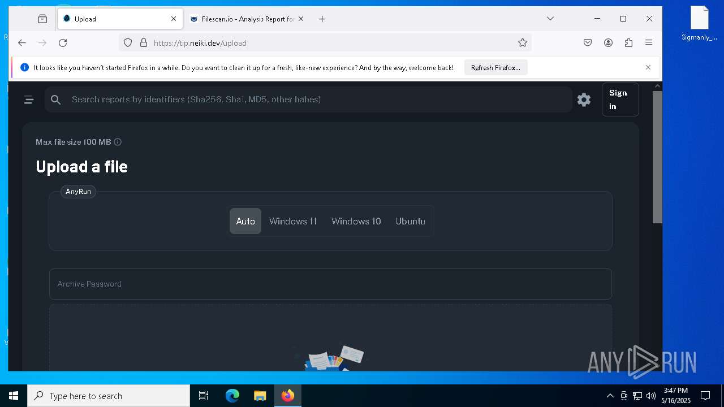Open the Firefox extensions puzzle icon

pos(628,42)
